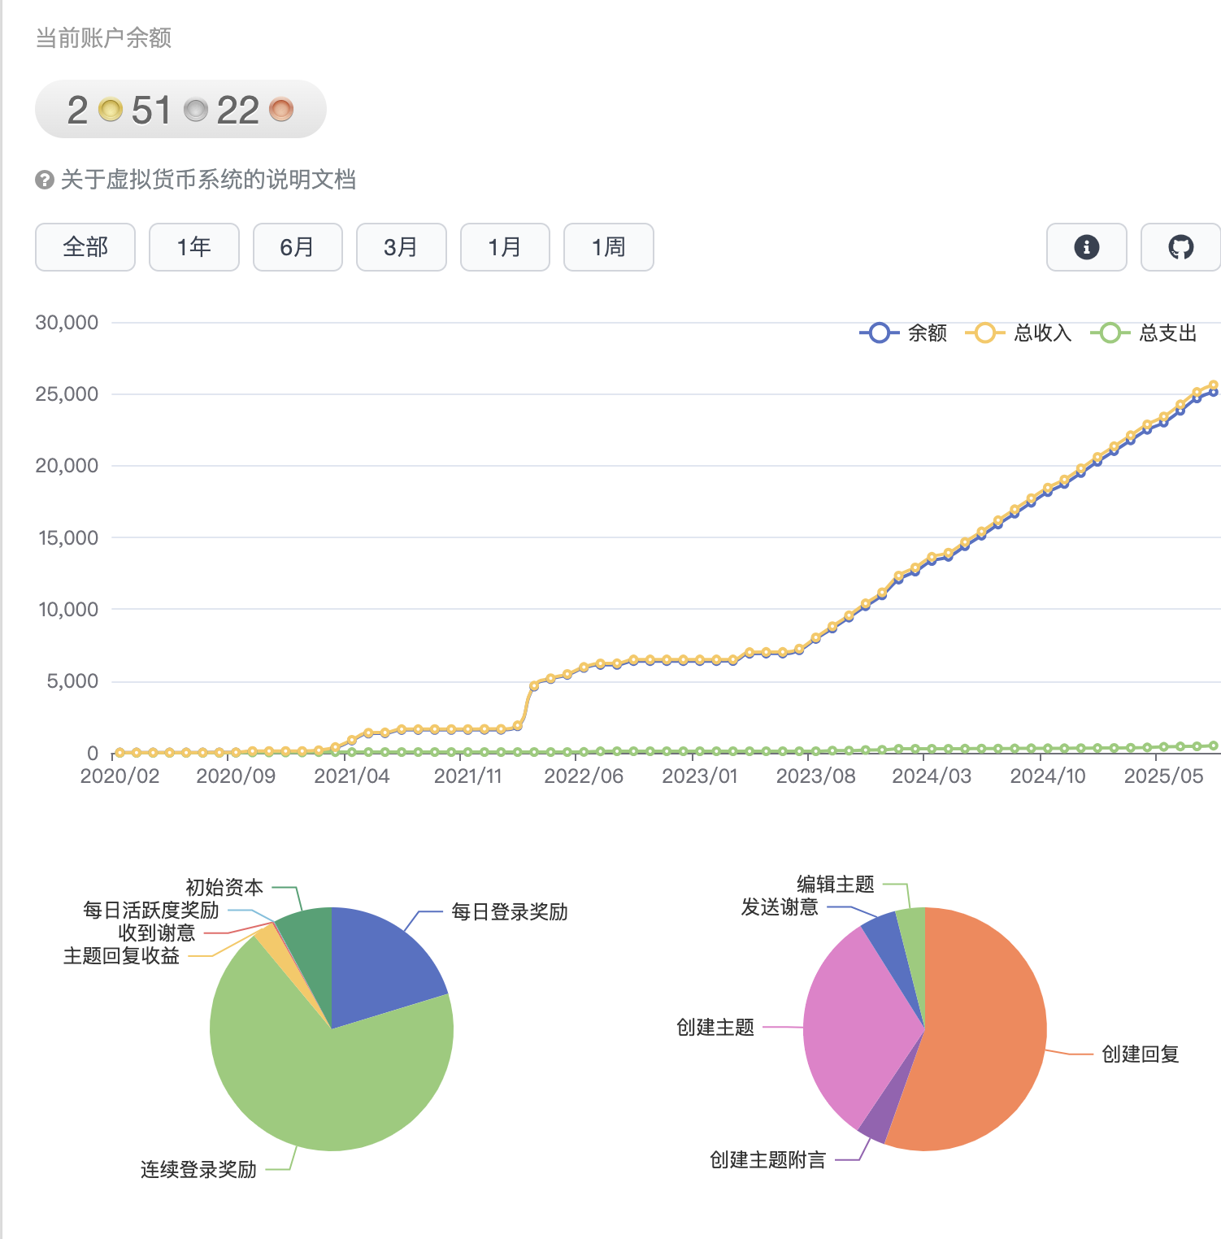Click the 2022/06 x-axis label

pos(584,776)
